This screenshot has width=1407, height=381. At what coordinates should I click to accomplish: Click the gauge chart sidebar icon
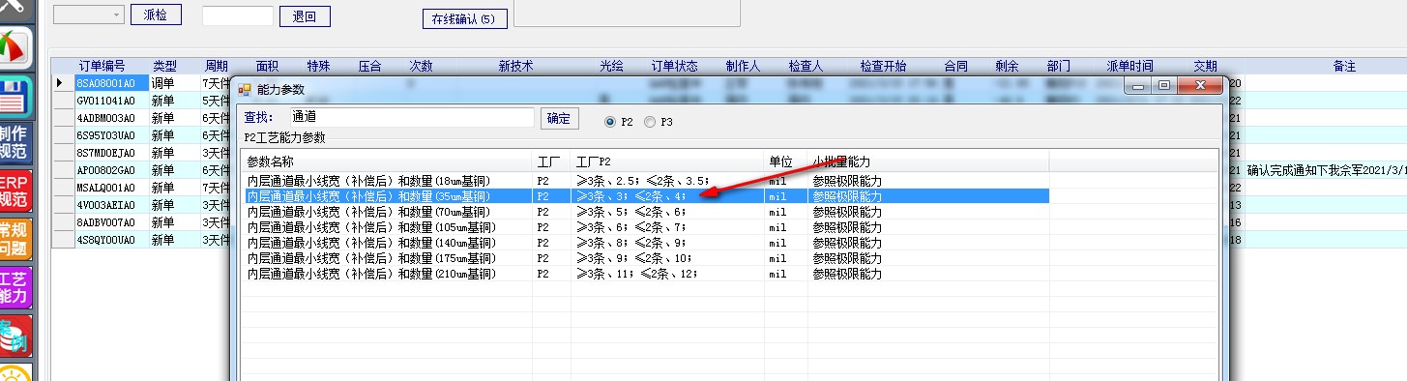[x=15, y=48]
